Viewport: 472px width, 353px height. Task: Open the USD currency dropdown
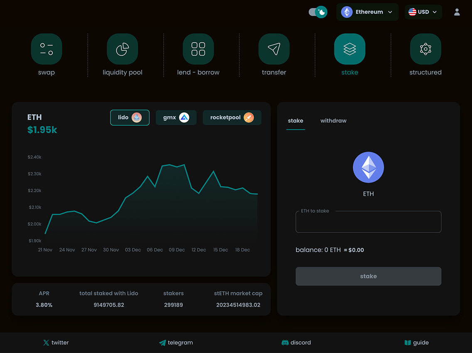point(423,12)
